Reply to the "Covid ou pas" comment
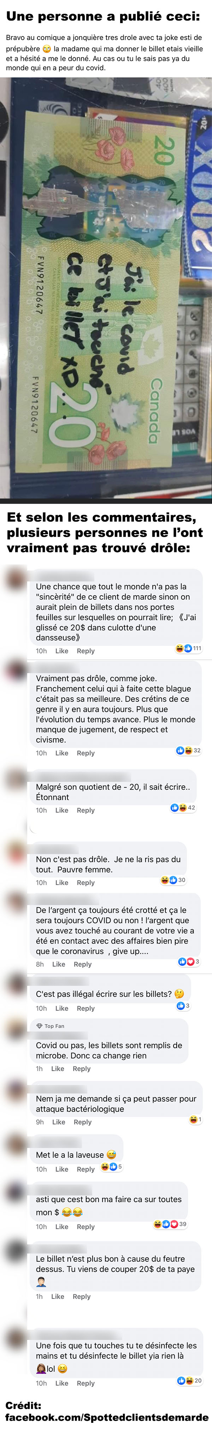The image size is (212, 1432). 82,1068
